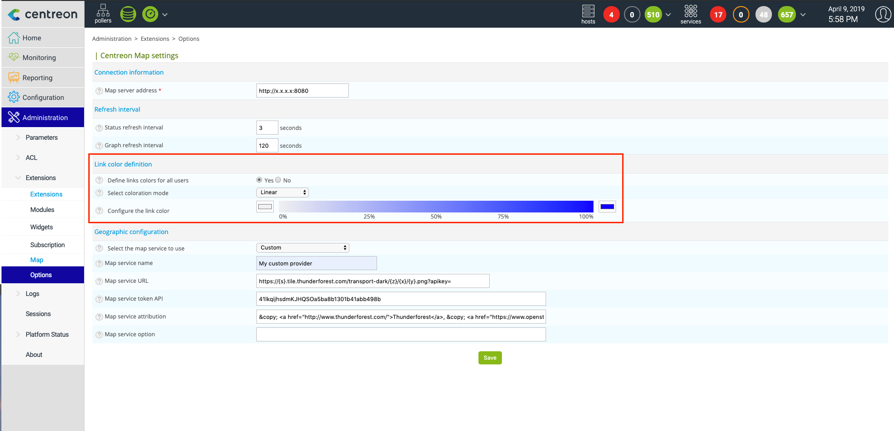
Task: Open the Configuration menu
Action: tap(43, 98)
